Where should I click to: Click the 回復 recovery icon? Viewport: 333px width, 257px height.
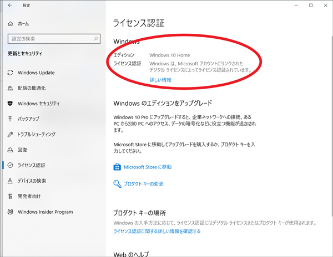click(10, 150)
